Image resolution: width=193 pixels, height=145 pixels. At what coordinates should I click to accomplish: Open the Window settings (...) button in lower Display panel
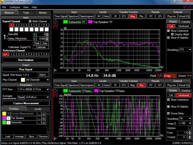(x=190, y=128)
